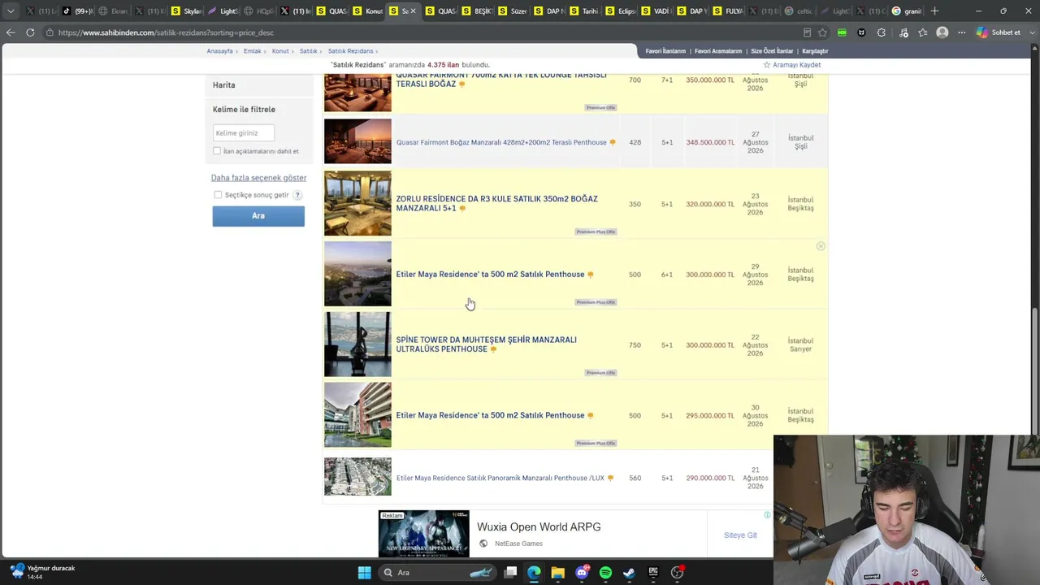This screenshot has height=585, width=1040.
Task: Open the Karşılaştır link in the top bar
Action: click(x=815, y=51)
